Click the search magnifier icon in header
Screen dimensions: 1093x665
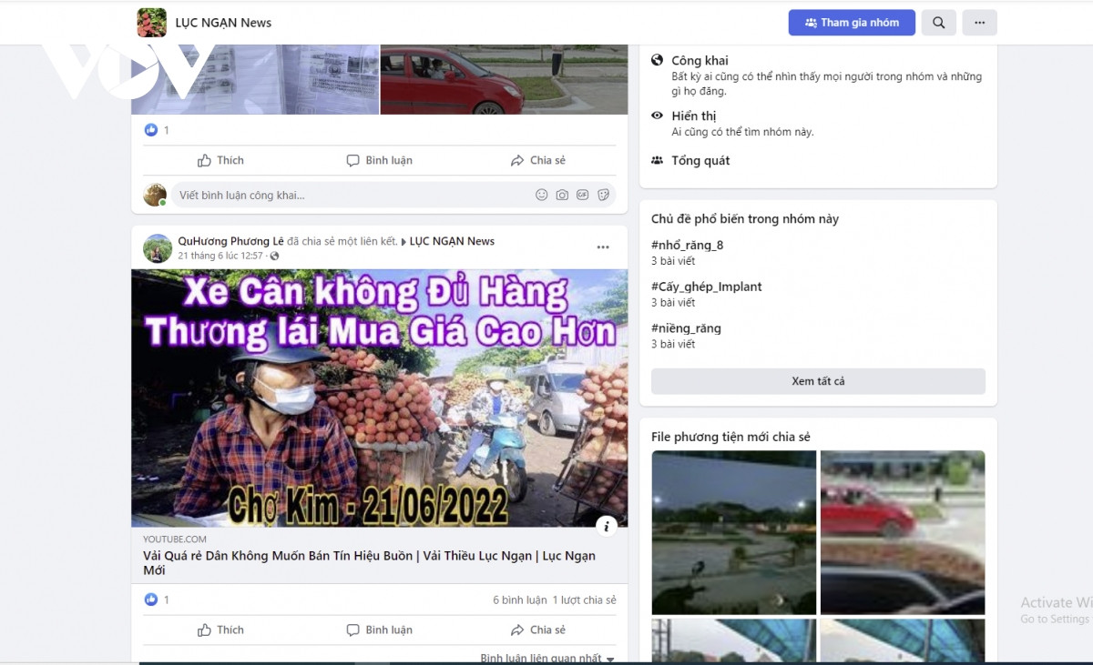coord(938,23)
